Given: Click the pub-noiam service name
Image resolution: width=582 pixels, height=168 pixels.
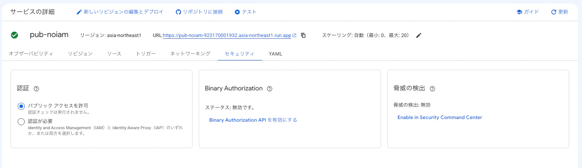Looking at the screenshot, I should coord(49,35).
